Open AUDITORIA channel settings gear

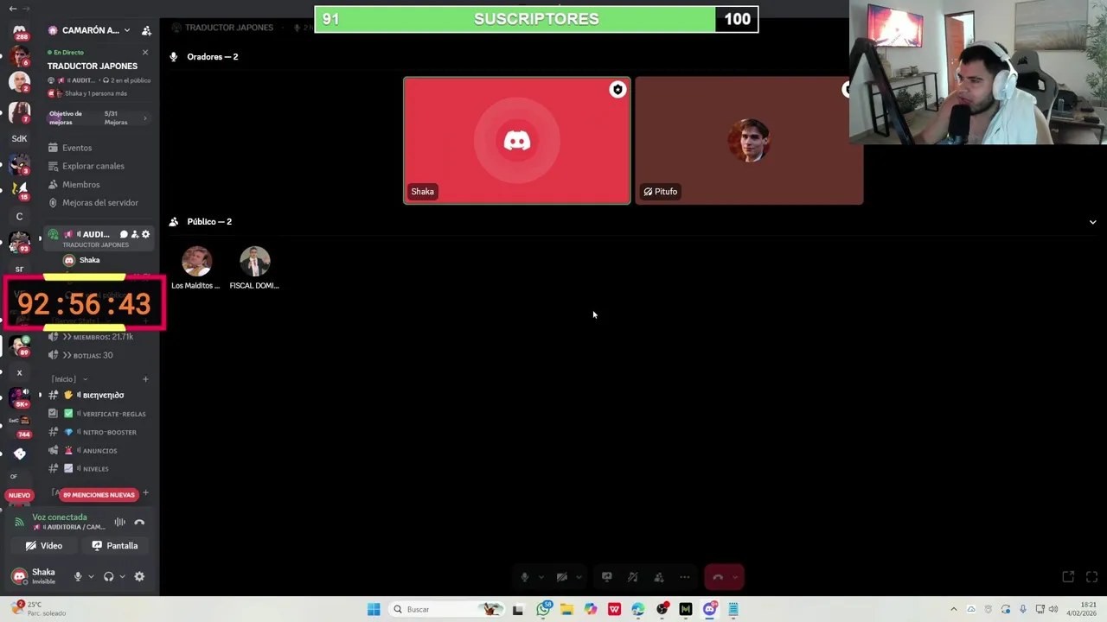point(145,234)
